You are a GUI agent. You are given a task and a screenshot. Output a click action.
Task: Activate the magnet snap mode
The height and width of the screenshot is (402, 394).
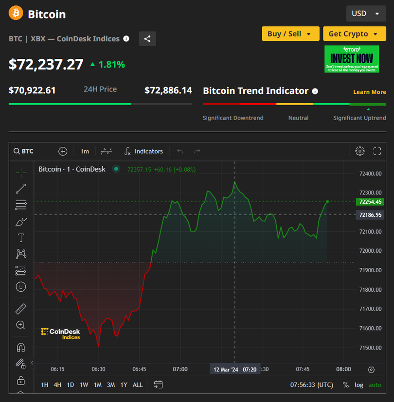21,348
